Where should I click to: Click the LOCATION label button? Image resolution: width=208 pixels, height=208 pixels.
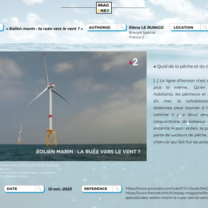pyautogui.click(x=185, y=28)
